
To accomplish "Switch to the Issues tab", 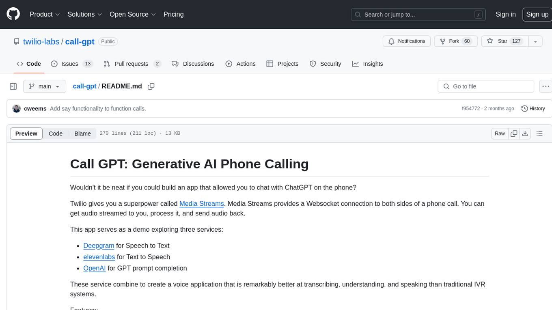I will [72, 64].
